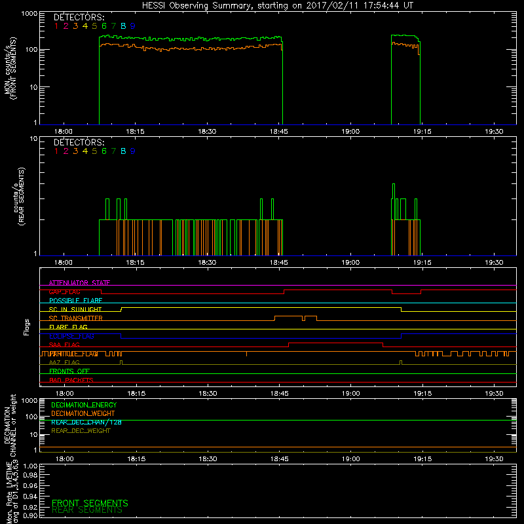Viewport: 524px width, 524px height.
Task: Click the DECIMATION_WEIGHT legend label
Action: pos(83,414)
